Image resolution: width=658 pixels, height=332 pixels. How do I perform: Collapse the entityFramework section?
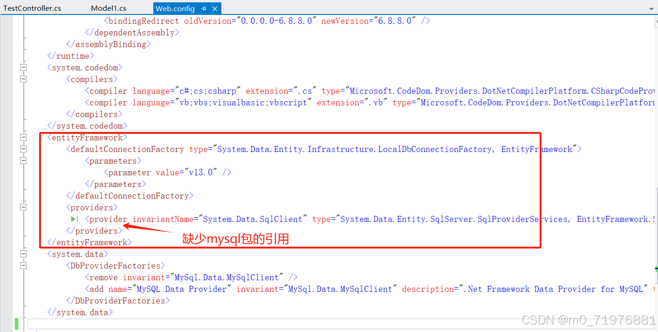tap(23, 137)
